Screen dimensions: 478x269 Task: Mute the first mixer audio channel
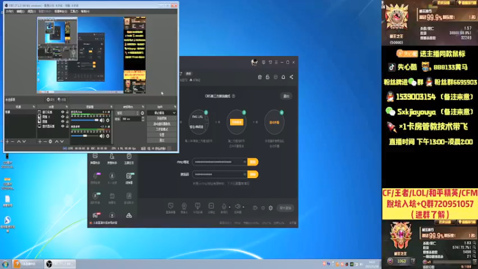pyautogui.click(x=102, y=120)
